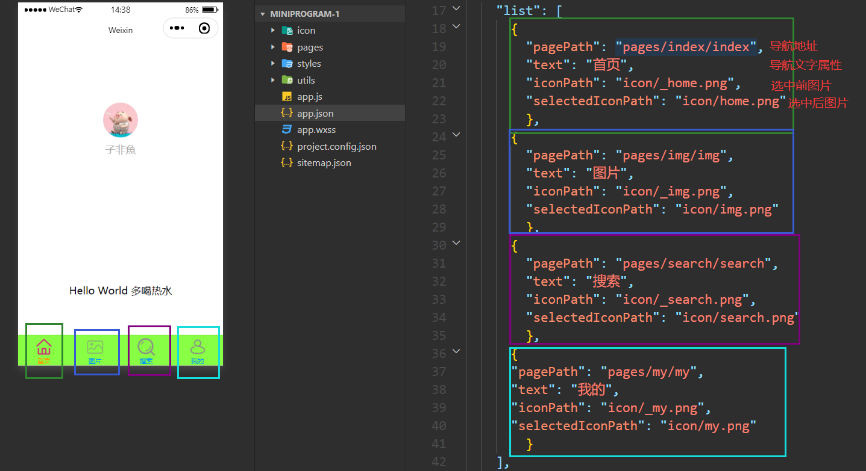Click the app.json file icon
This screenshot has width=866, height=471.
point(287,113)
